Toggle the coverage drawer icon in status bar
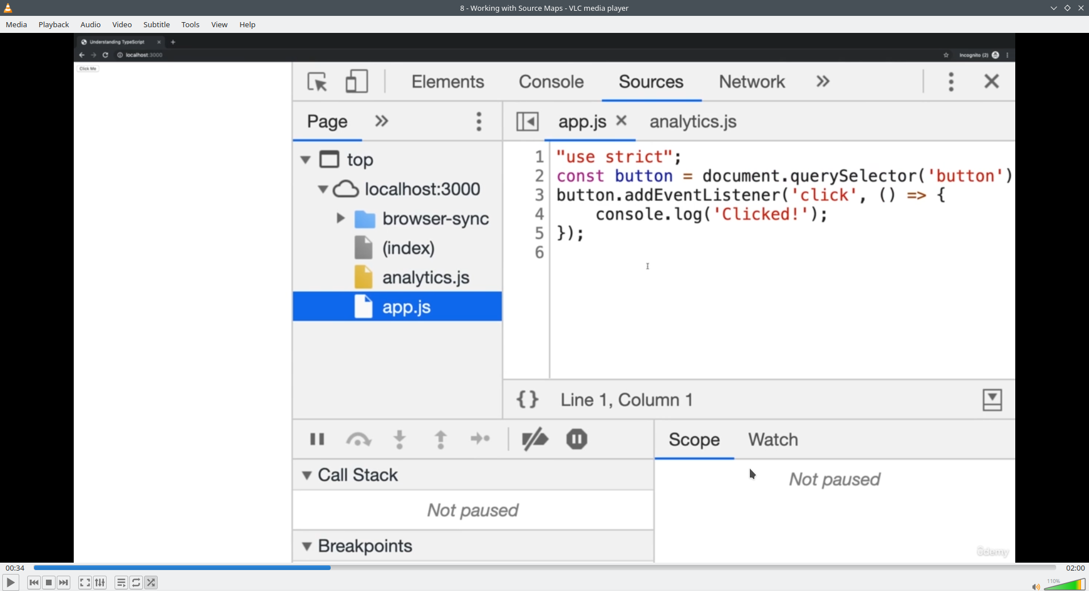Screen dimensions: 1089x591 [x=992, y=400]
